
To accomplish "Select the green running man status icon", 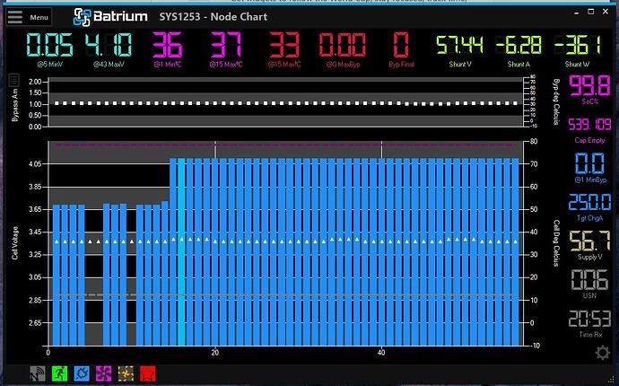I will point(59,373).
